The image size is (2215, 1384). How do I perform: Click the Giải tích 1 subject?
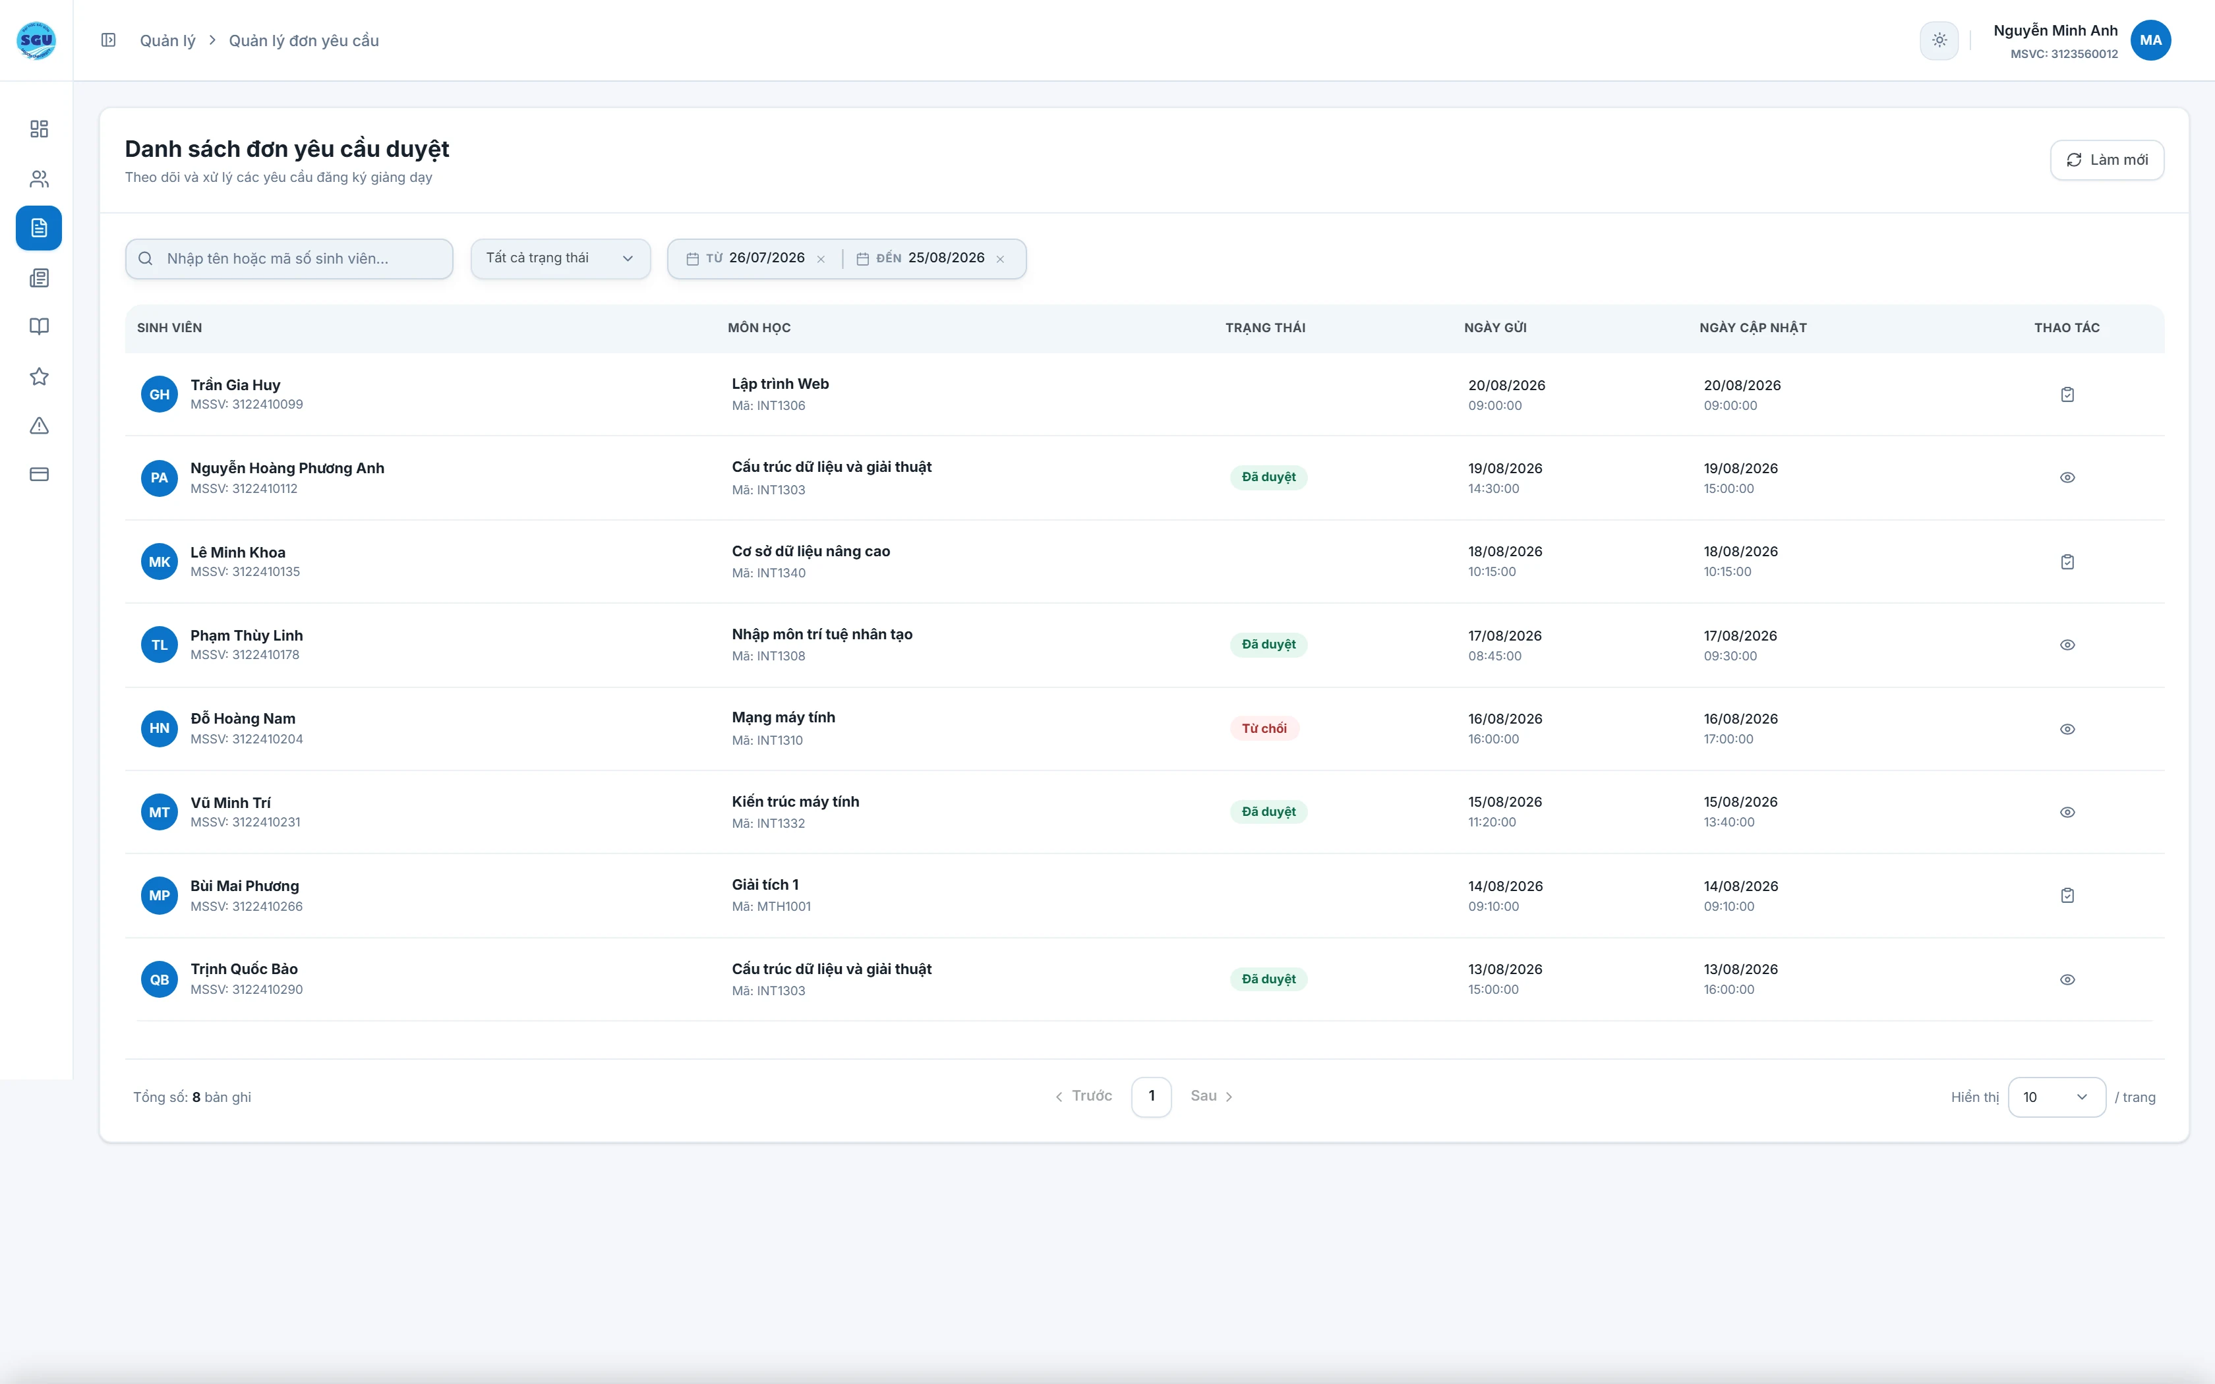[x=765, y=885]
